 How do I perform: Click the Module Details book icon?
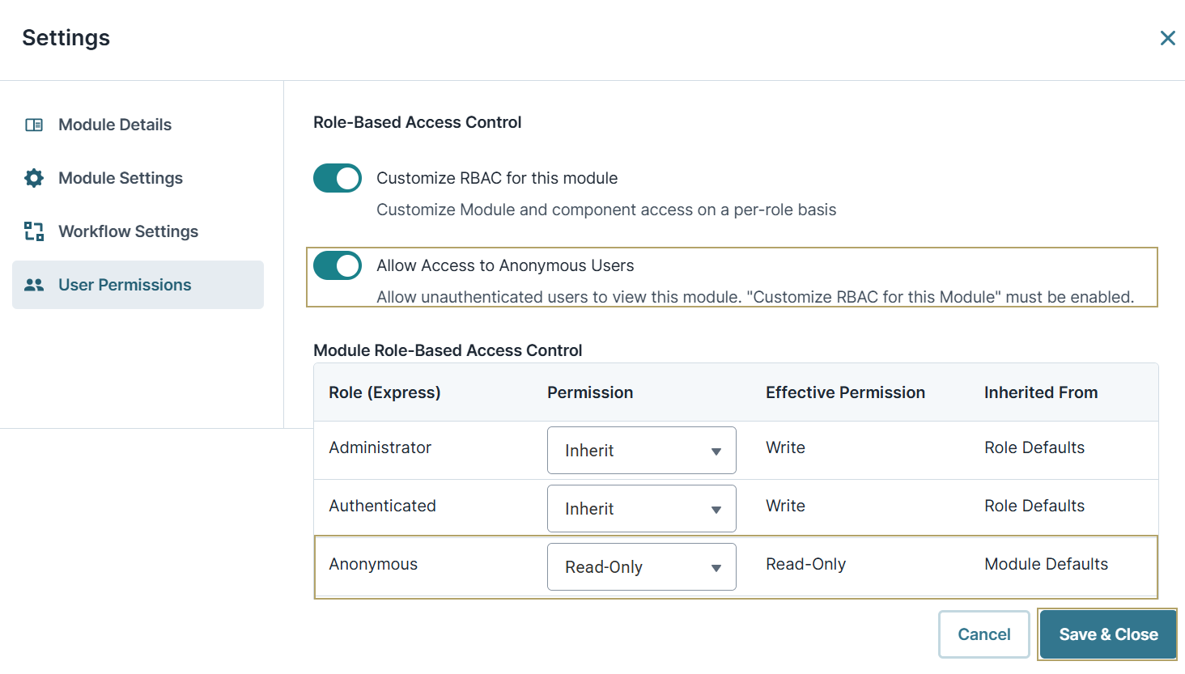[34, 125]
